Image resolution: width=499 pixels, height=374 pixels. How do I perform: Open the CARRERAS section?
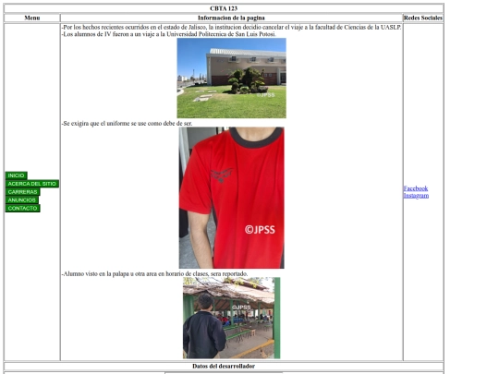pos(22,192)
